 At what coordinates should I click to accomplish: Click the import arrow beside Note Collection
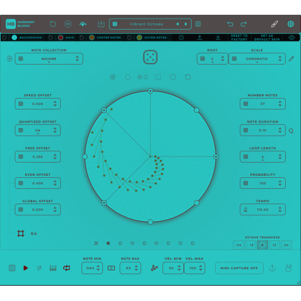point(9,59)
